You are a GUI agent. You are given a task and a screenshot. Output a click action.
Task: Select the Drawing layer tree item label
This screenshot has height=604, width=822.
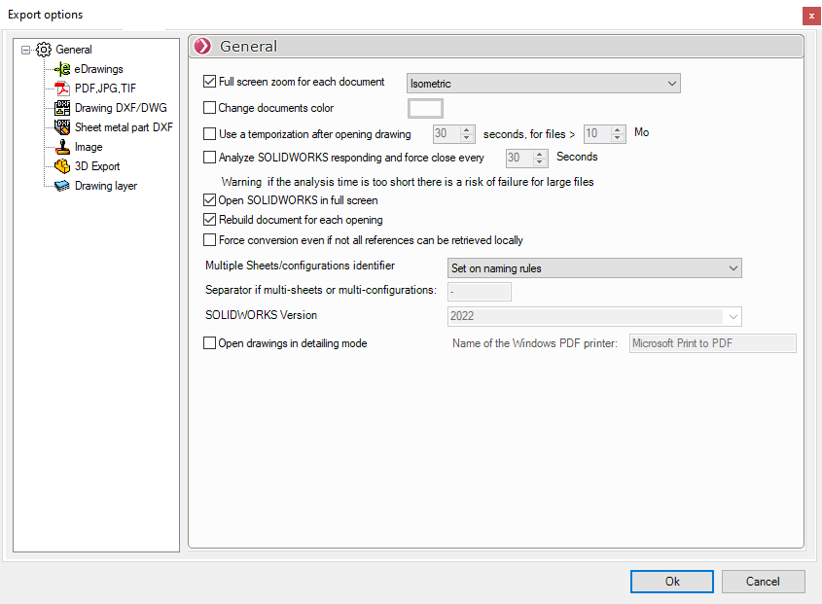105,186
